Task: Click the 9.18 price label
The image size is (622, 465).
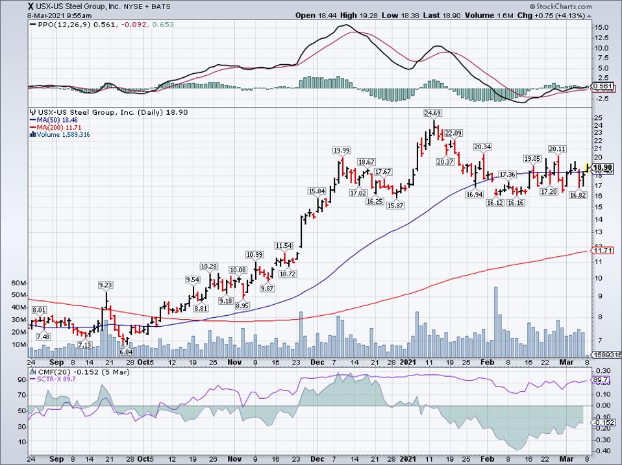Action: pos(226,301)
